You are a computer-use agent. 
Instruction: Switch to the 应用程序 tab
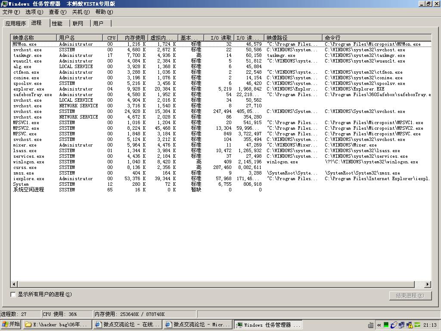(x=16, y=24)
